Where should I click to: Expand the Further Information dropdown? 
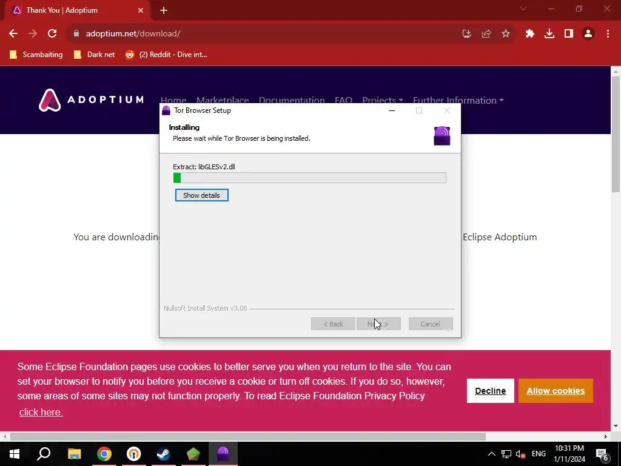(458, 100)
